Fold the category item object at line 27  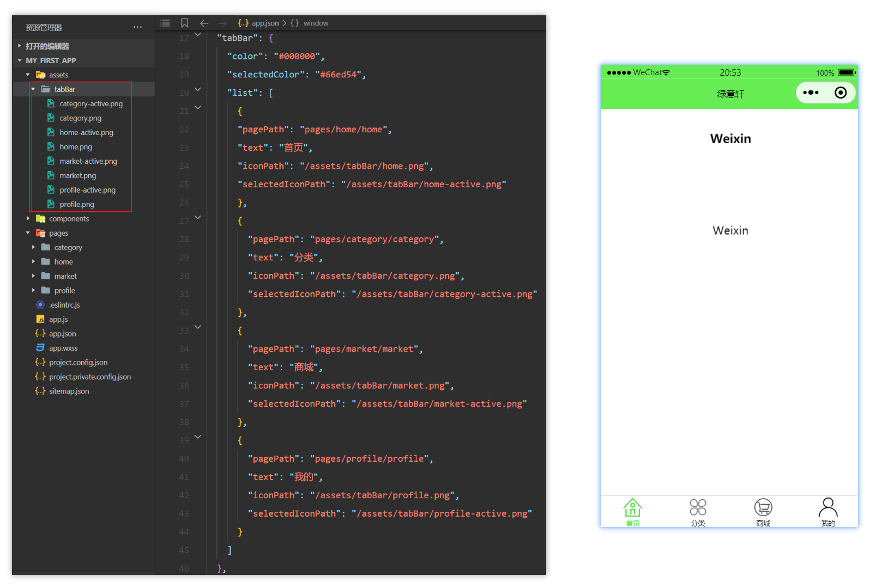coord(198,217)
